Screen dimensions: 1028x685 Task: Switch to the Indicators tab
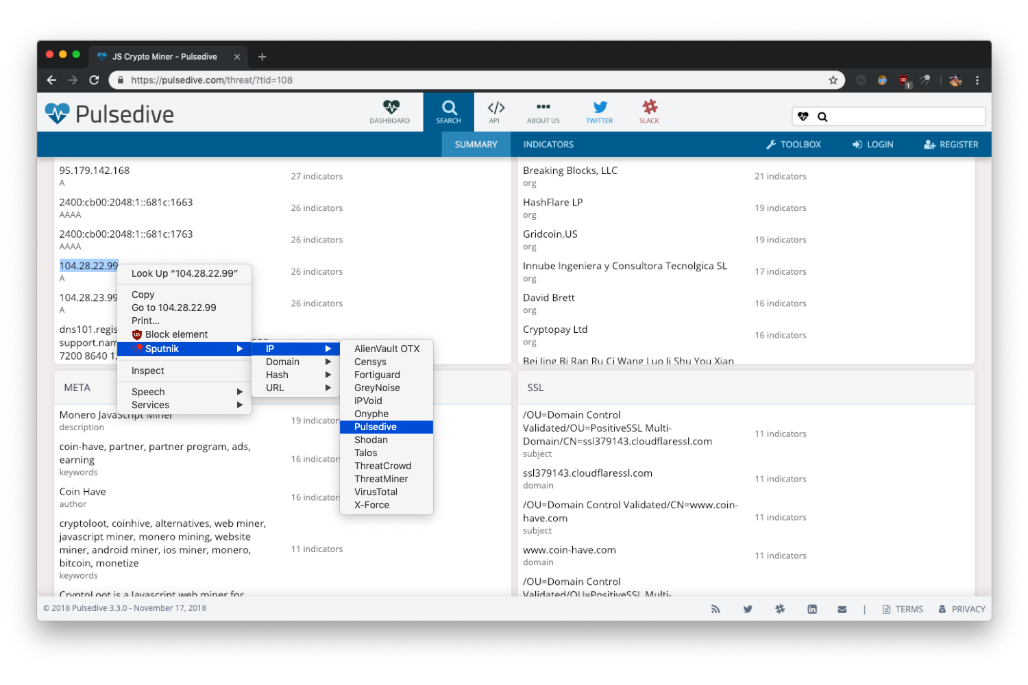(548, 145)
